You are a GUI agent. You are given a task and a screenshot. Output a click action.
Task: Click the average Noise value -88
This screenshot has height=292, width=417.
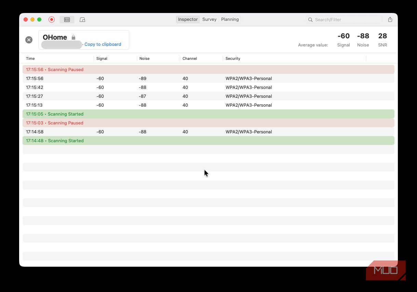click(x=363, y=36)
